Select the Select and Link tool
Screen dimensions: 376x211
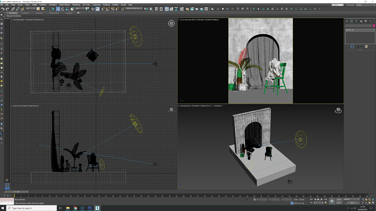13,9
